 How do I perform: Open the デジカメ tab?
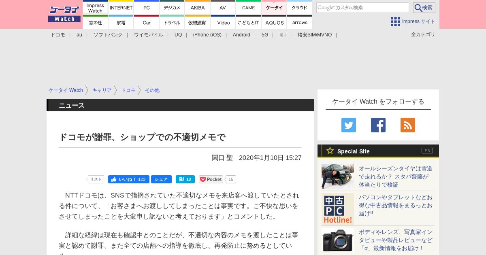pyautogui.click(x=172, y=8)
